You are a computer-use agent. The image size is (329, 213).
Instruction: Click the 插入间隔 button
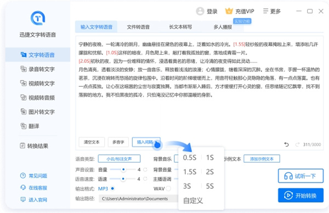[x=146, y=142]
